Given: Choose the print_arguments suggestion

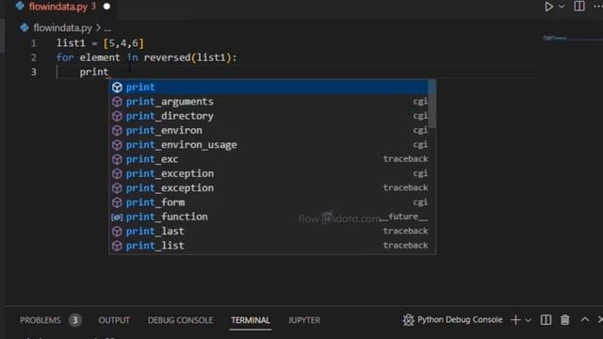Looking at the screenshot, I should point(269,102).
